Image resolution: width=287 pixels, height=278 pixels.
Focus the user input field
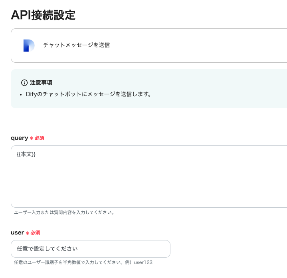pyautogui.click(x=91, y=249)
